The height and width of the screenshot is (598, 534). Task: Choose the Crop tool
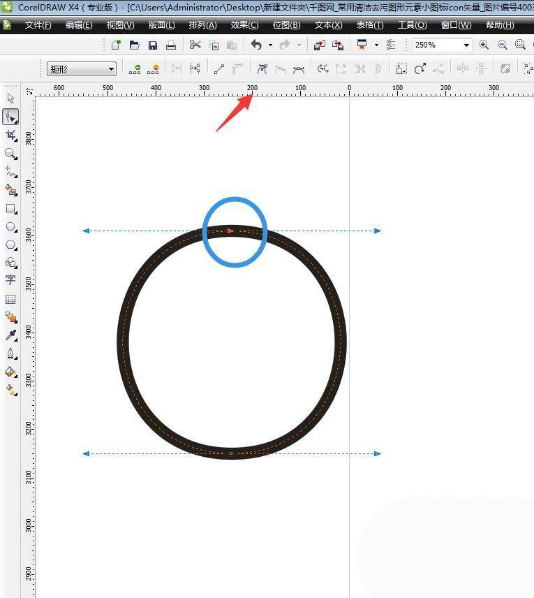(x=10, y=135)
